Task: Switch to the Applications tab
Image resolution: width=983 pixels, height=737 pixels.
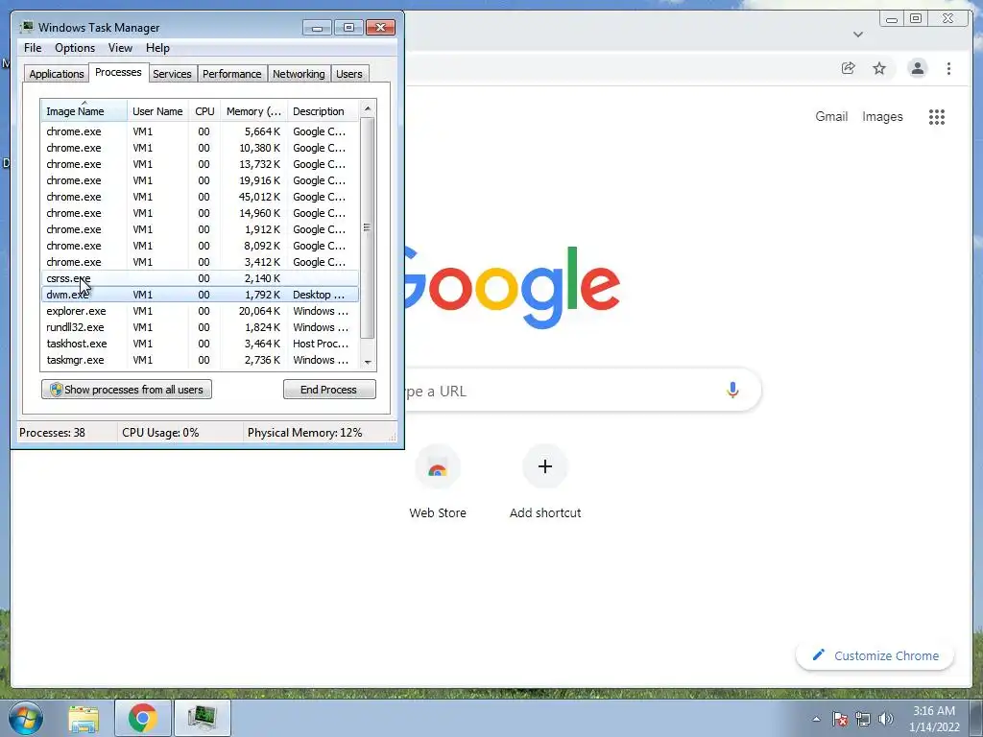Action: click(x=57, y=74)
